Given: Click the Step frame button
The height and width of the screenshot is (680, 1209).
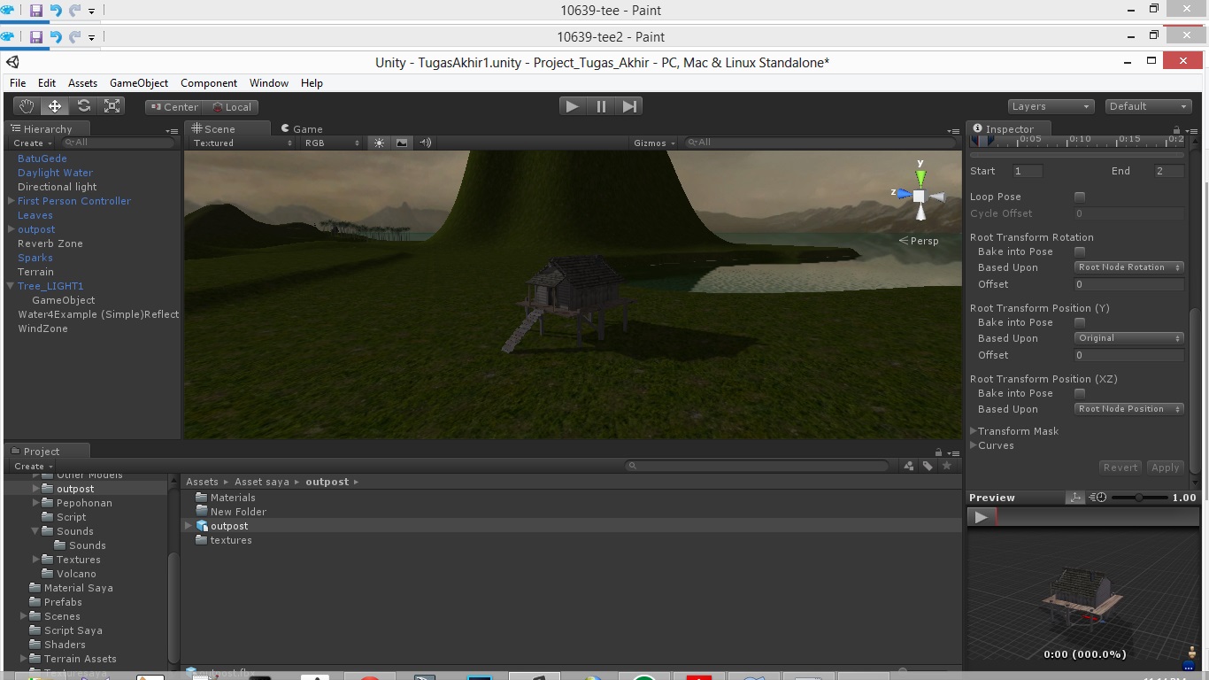Looking at the screenshot, I should 629,106.
